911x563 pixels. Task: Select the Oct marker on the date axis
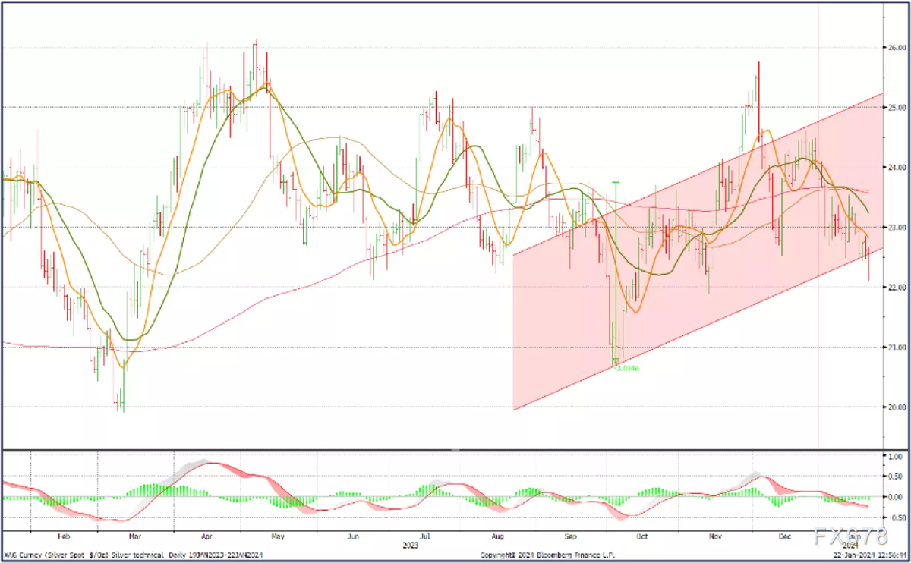coord(642,536)
